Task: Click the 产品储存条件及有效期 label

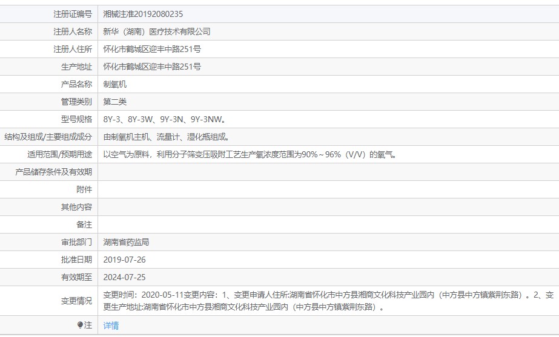Action: click(x=53, y=172)
